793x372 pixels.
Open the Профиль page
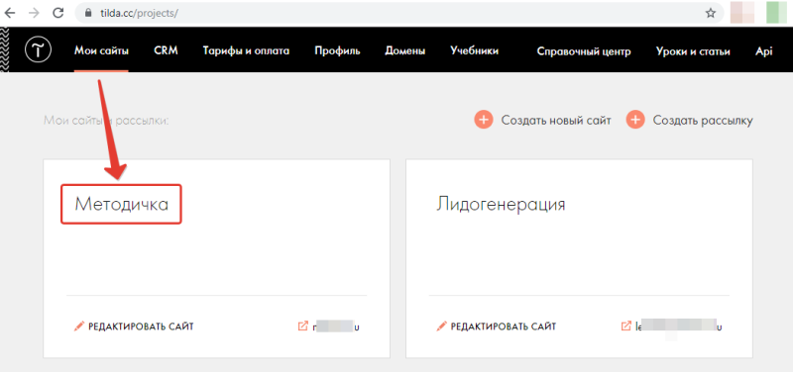pos(337,51)
